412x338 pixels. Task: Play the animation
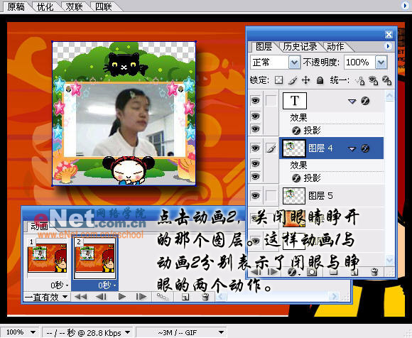click(121, 297)
